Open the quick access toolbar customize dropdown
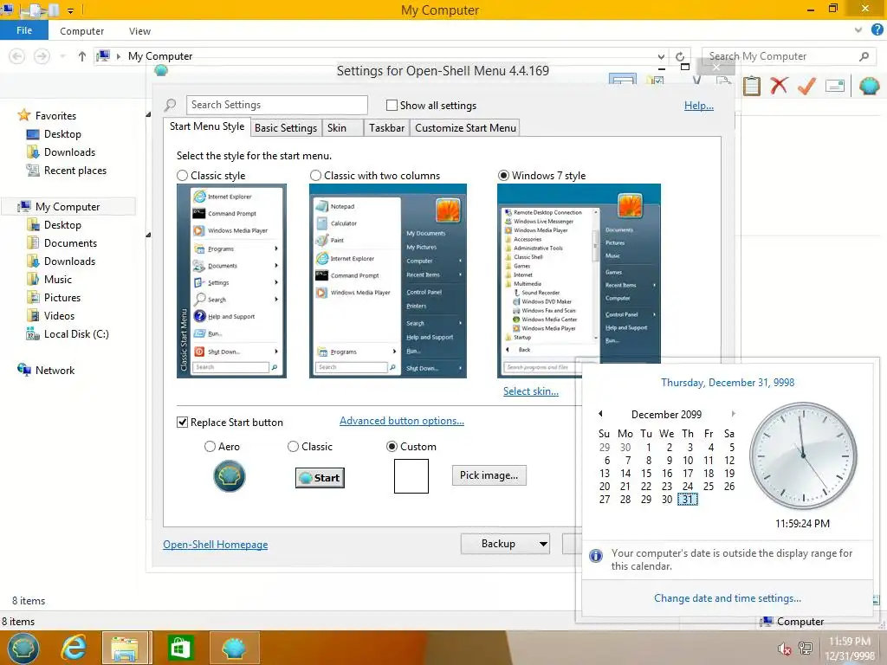The height and width of the screenshot is (665, 887). pyautogui.click(x=70, y=10)
